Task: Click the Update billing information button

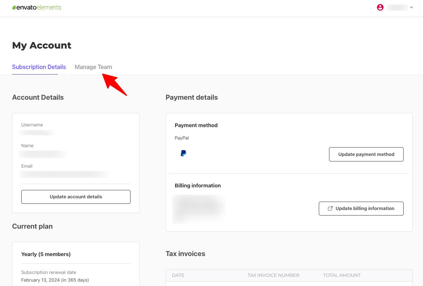Action: (361, 208)
